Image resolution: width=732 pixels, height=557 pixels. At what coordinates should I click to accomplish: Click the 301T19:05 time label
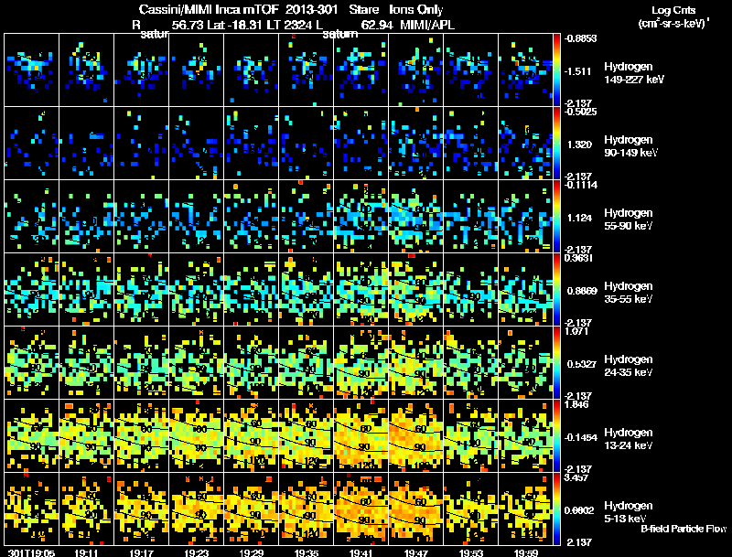click(x=32, y=552)
